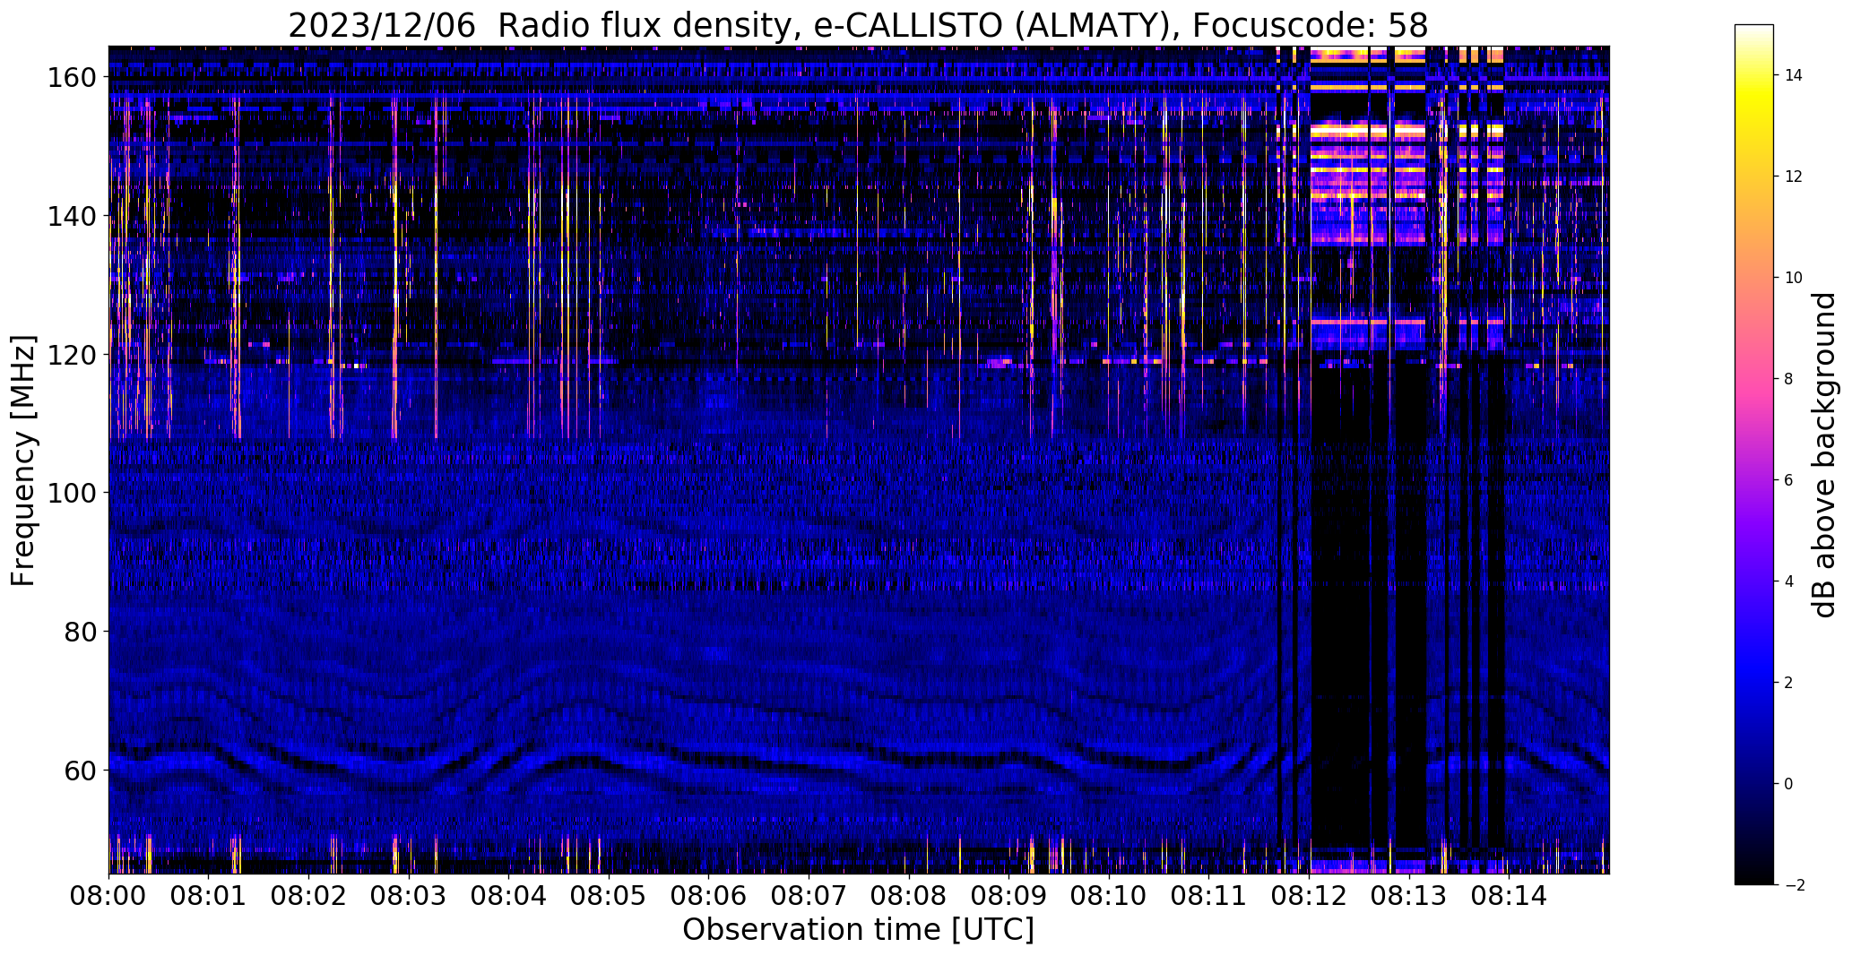Click the colorbar tick label 12
This screenshot has width=1852, height=956.
(1794, 177)
